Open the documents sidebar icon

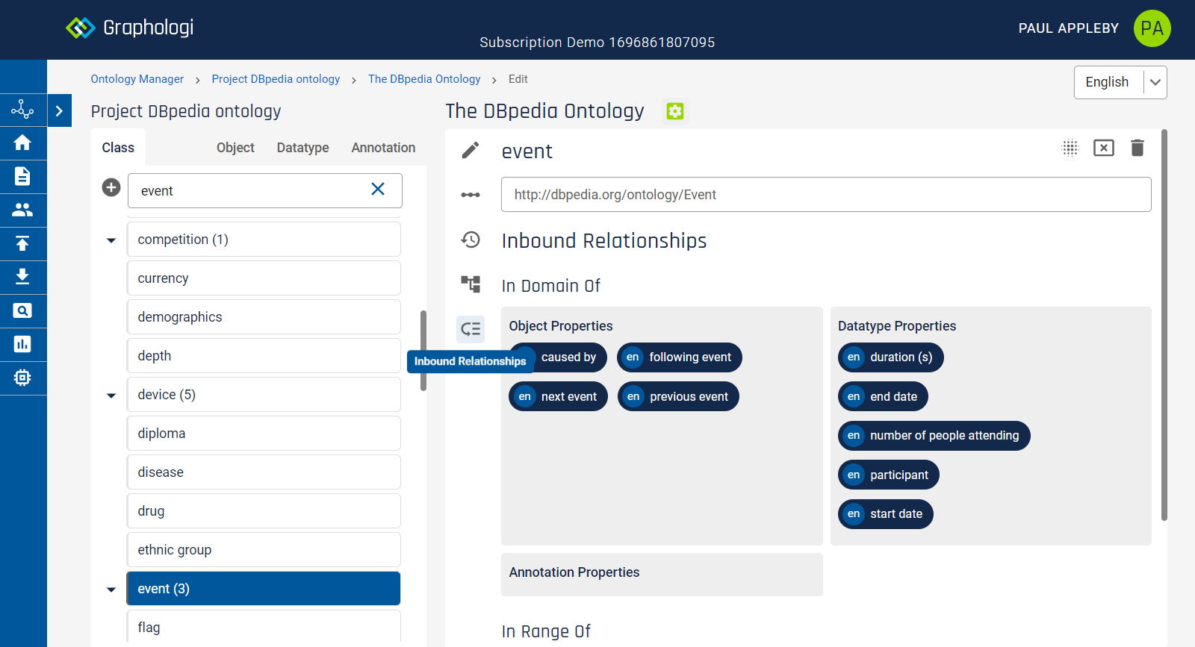(x=22, y=176)
